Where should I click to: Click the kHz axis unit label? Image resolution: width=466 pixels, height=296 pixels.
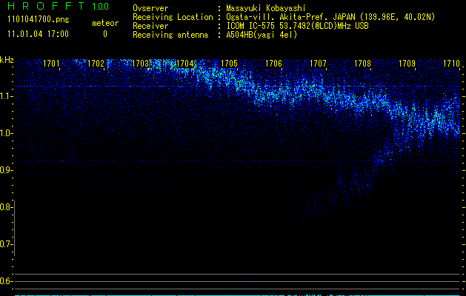click(7, 59)
